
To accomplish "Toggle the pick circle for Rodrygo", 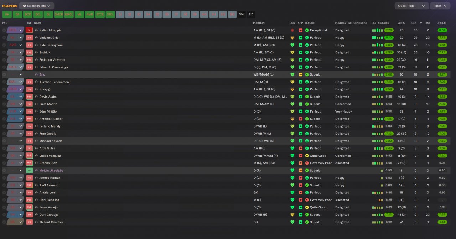I will (x=4, y=89).
